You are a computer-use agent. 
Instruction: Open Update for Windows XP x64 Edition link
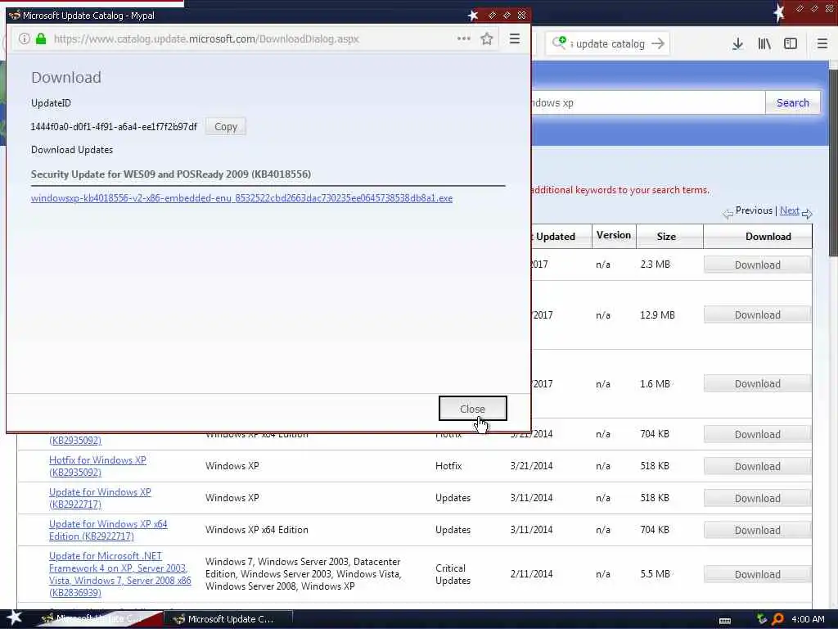[x=108, y=530]
